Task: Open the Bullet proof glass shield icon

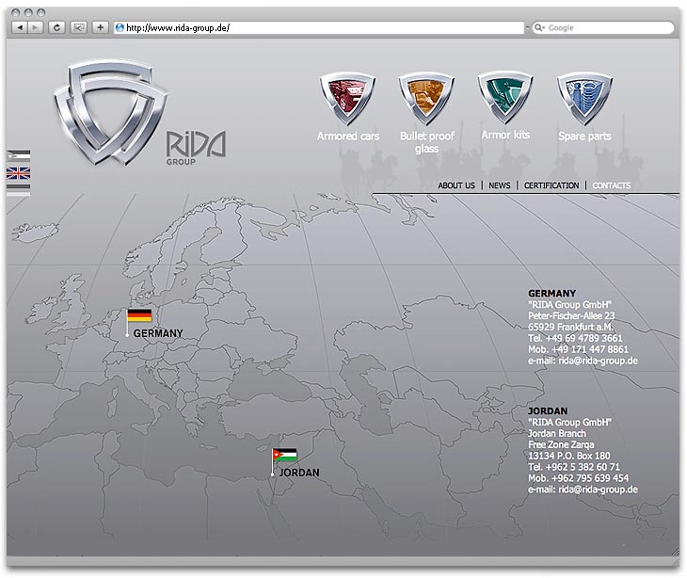Action: pos(426,98)
